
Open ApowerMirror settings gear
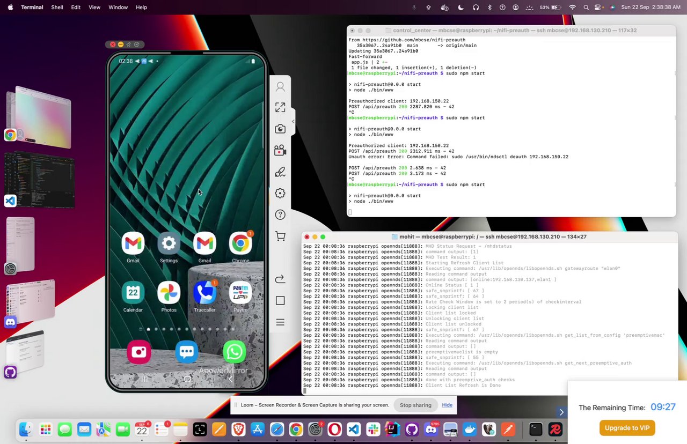[x=280, y=194]
